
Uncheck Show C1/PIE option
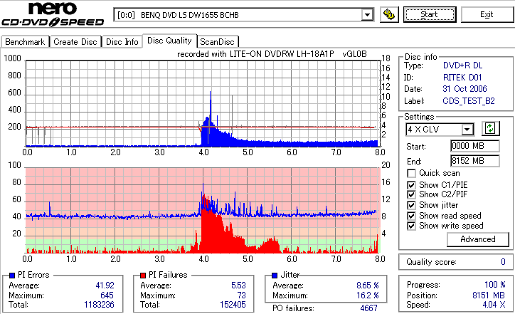(411, 185)
